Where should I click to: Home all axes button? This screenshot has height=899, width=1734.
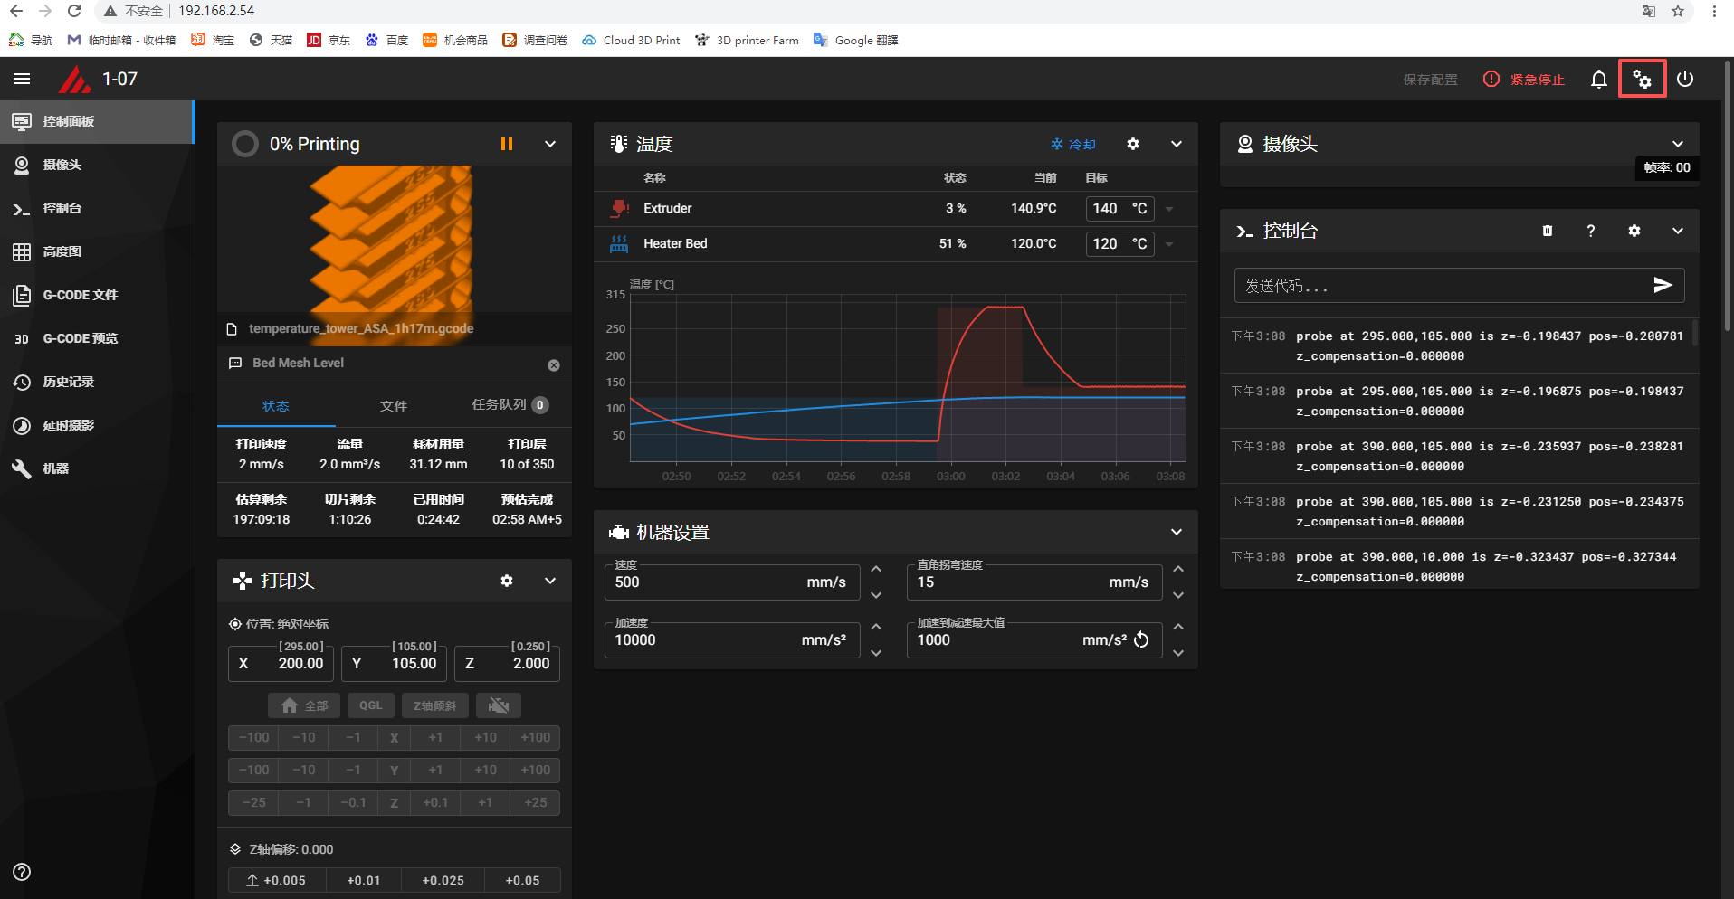(304, 705)
